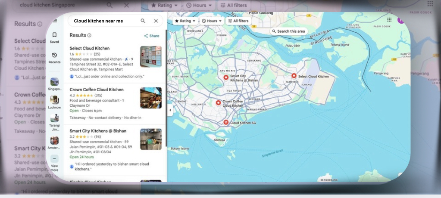This screenshot has width=441, height=198.
Task: Click 'Food and beverage consultant' text in Crown Coffee
Action: pyautogui.click(x=95, y=100)
